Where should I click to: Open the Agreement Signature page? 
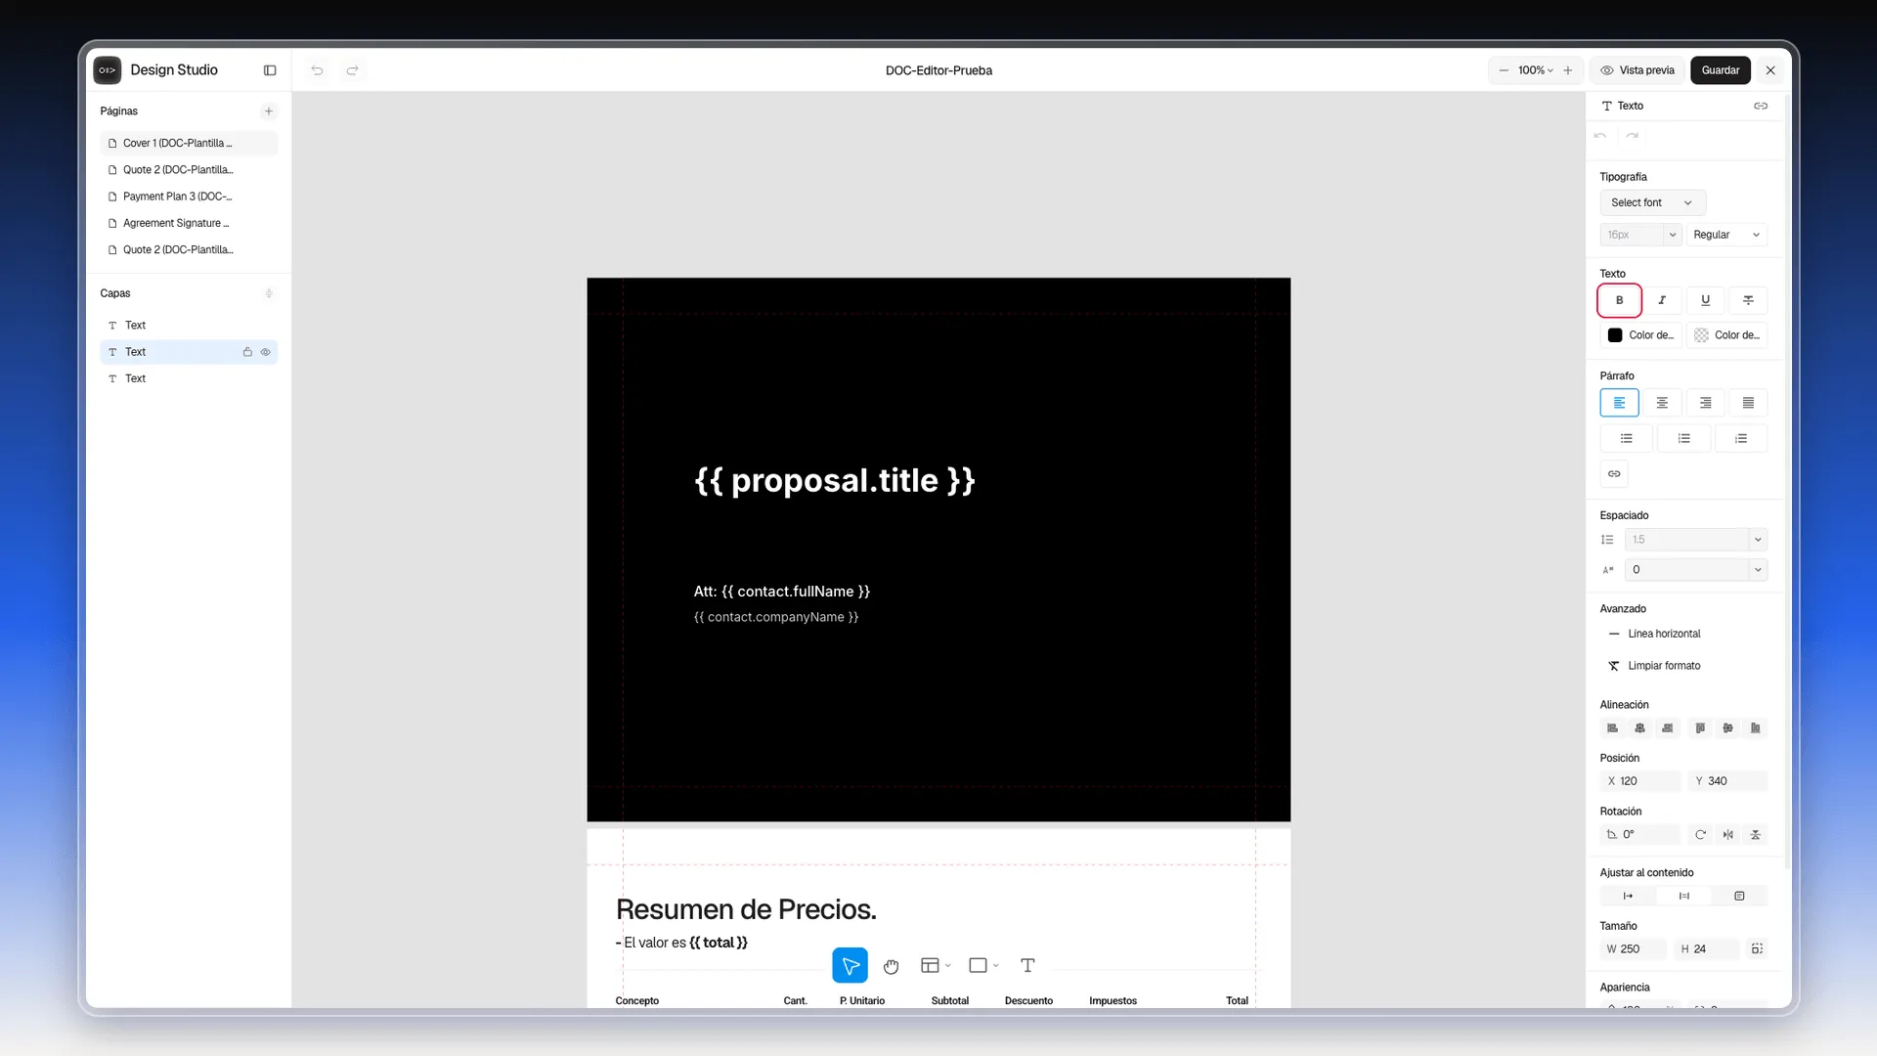pyautogui.click(x=189, y=223)
